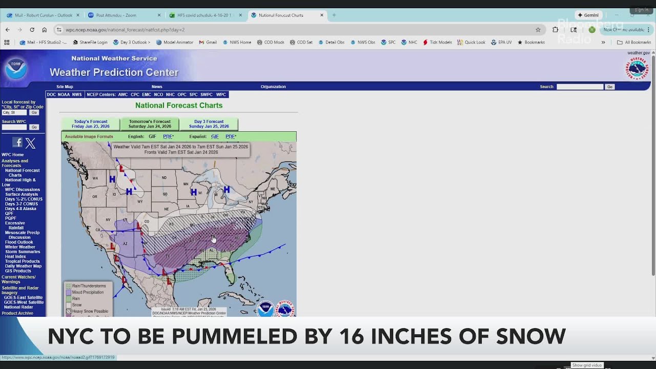Open the browser home page
The height and width of the screenshot is (369, 656).
tap(44, 30)
